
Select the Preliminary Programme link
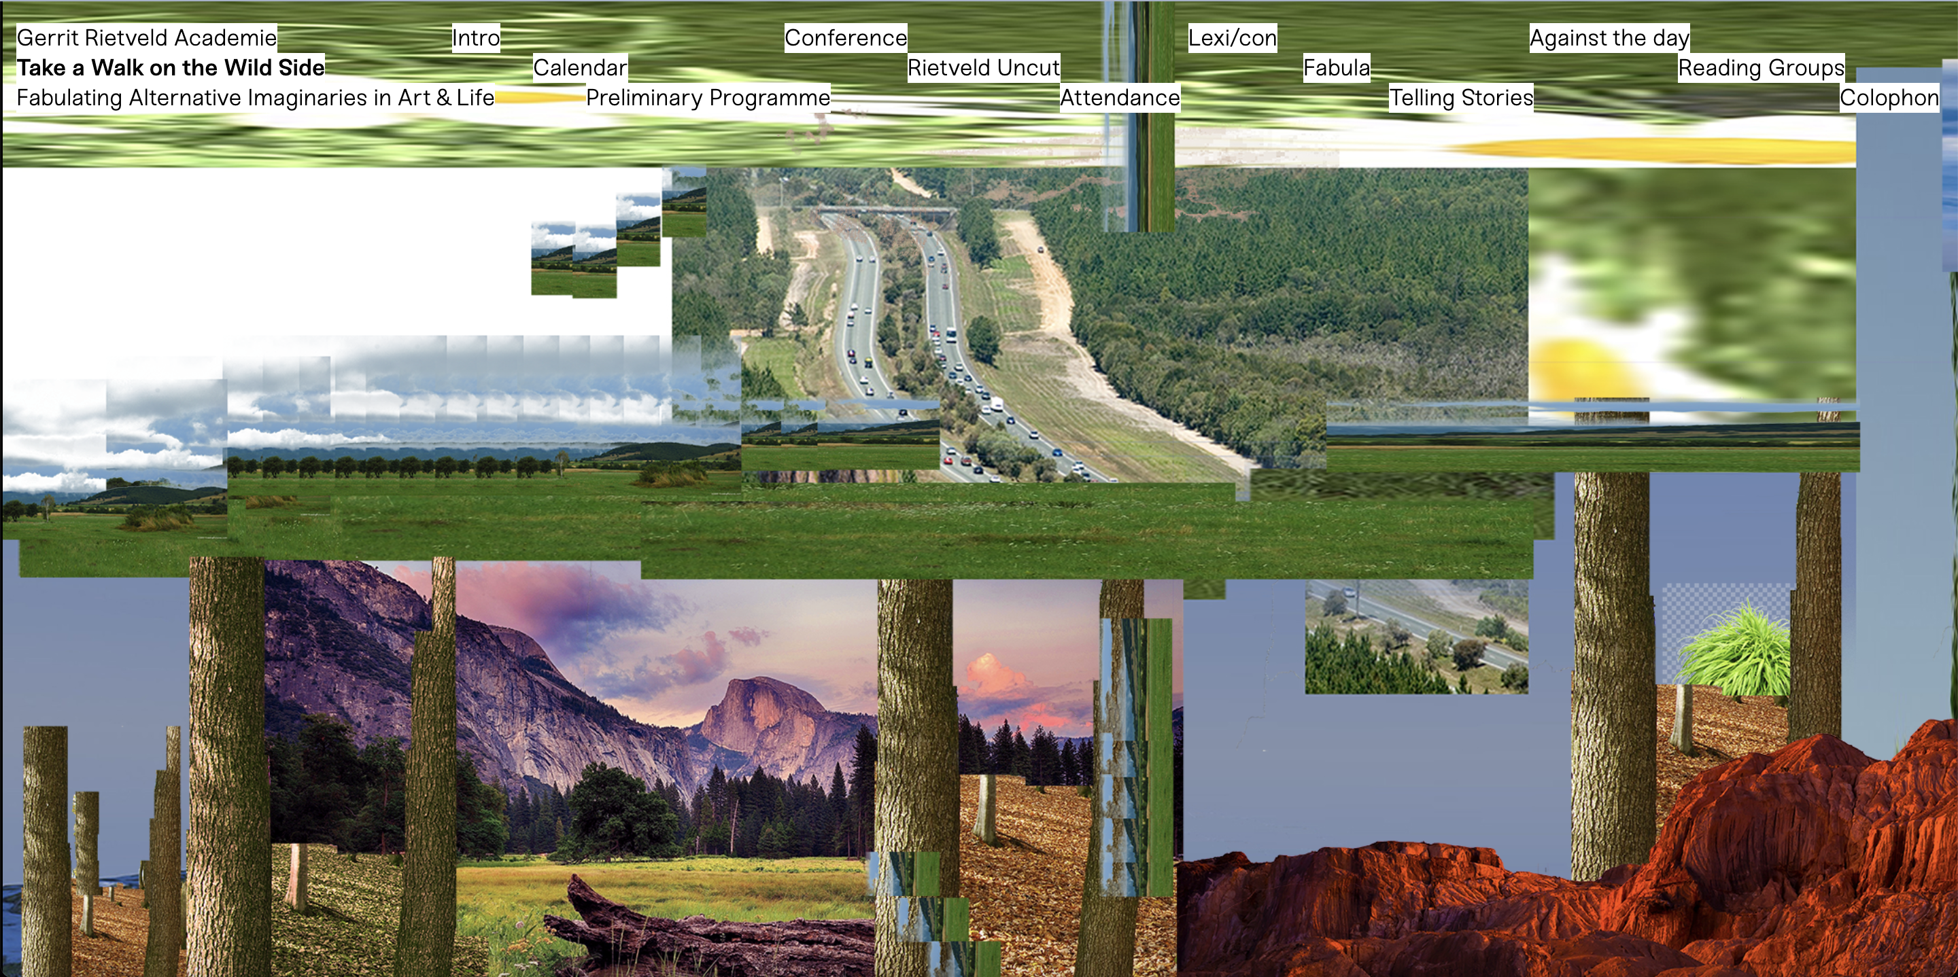click(x=708, y=98)
